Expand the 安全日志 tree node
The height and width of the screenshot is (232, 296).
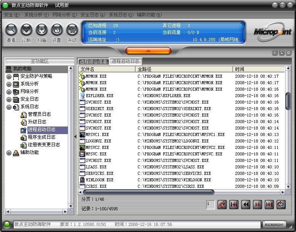9,99
